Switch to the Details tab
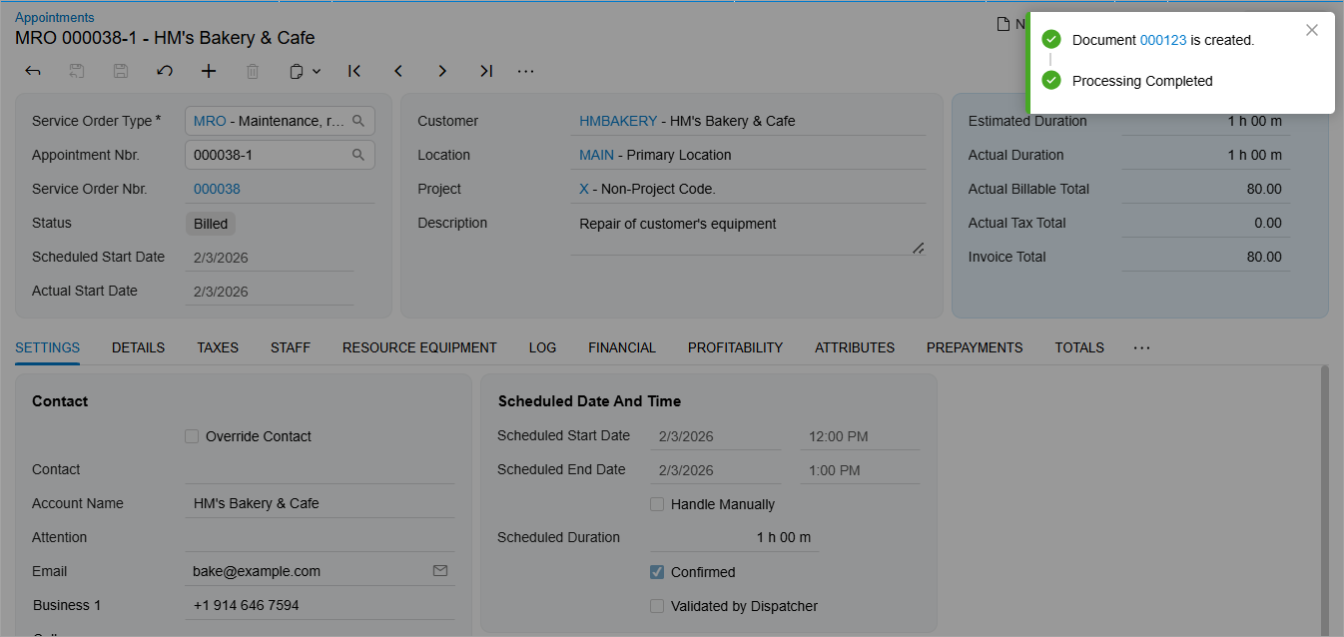1344x637 pixels. click(138, 347)
